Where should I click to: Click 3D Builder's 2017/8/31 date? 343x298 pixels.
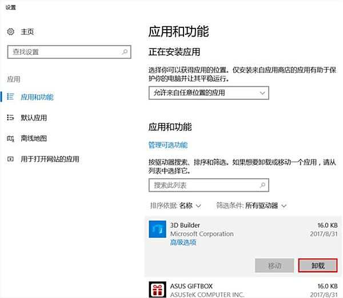coord(324,234)
